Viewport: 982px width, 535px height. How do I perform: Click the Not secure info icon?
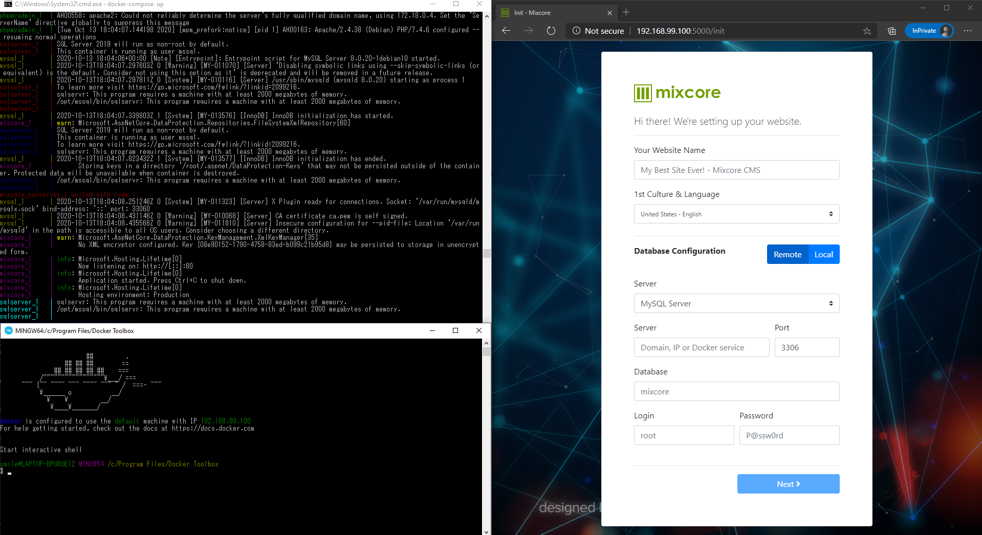pos(578,31)
